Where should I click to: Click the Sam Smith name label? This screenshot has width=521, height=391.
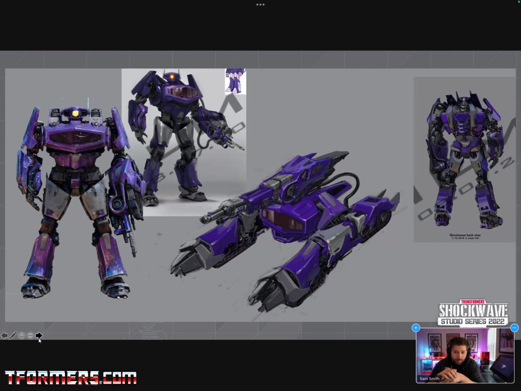tap(429, 378)
